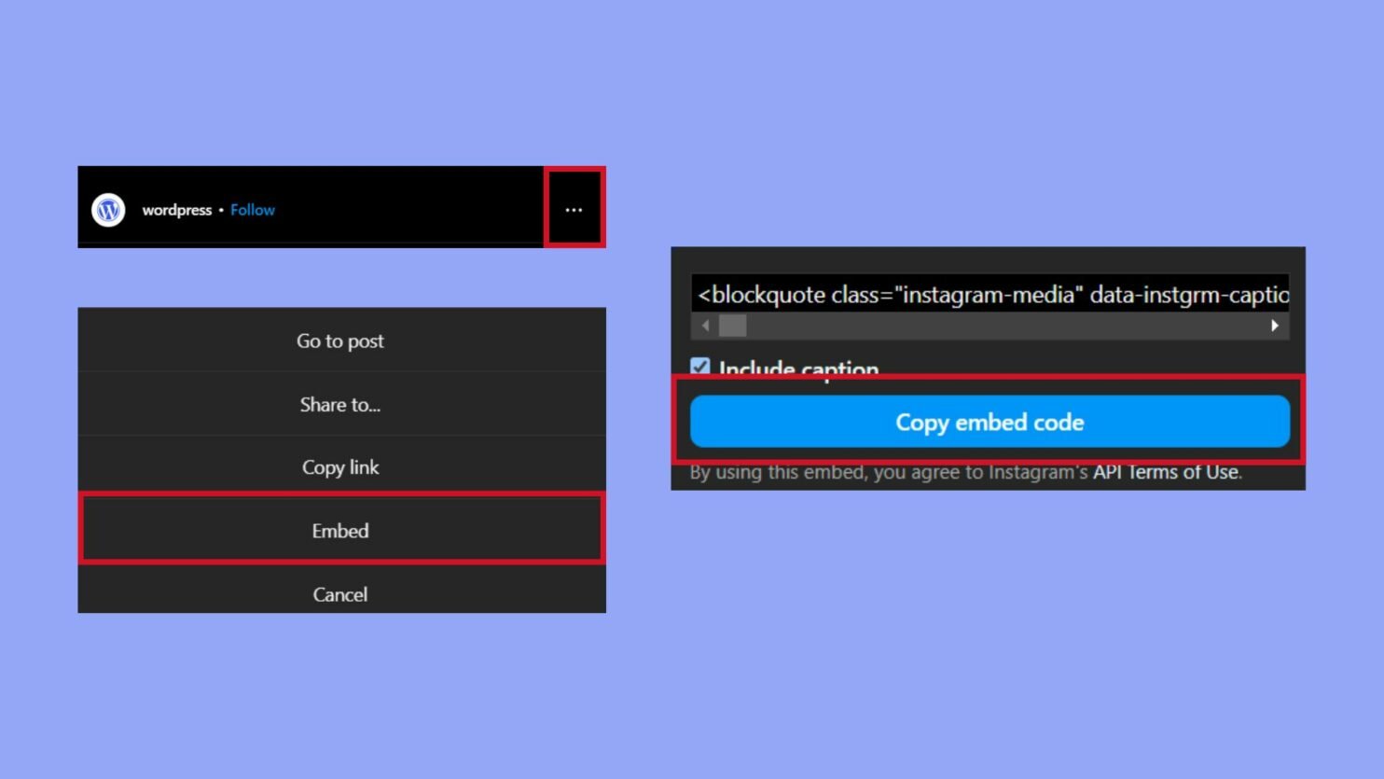Select Cancel to dismiss the menu
The image size is (1384, 779).
(340, 594)
